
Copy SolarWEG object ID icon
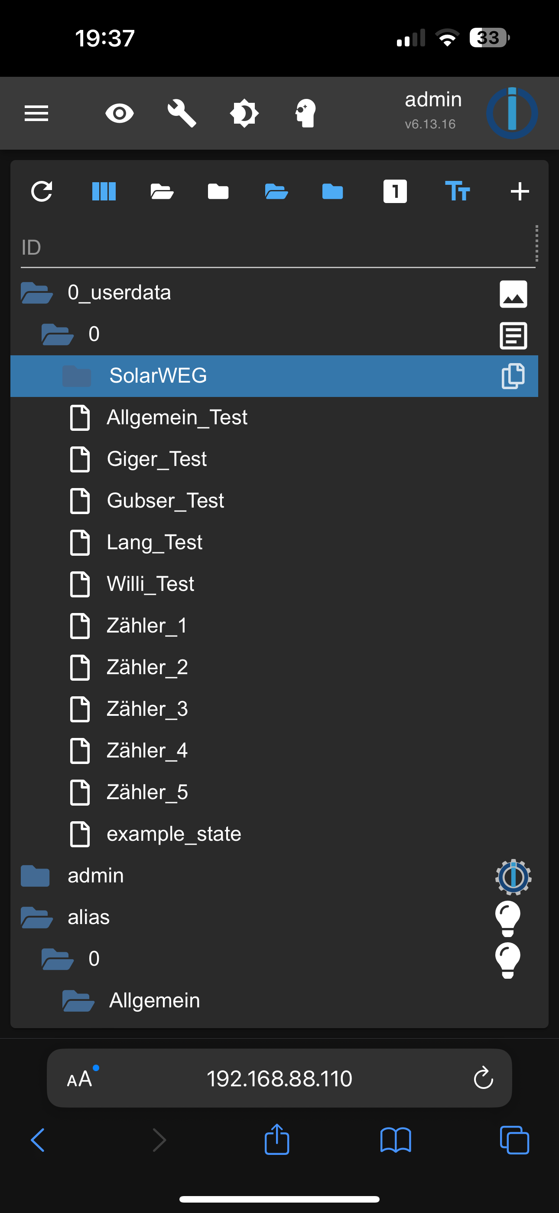[x=513, y=376]
